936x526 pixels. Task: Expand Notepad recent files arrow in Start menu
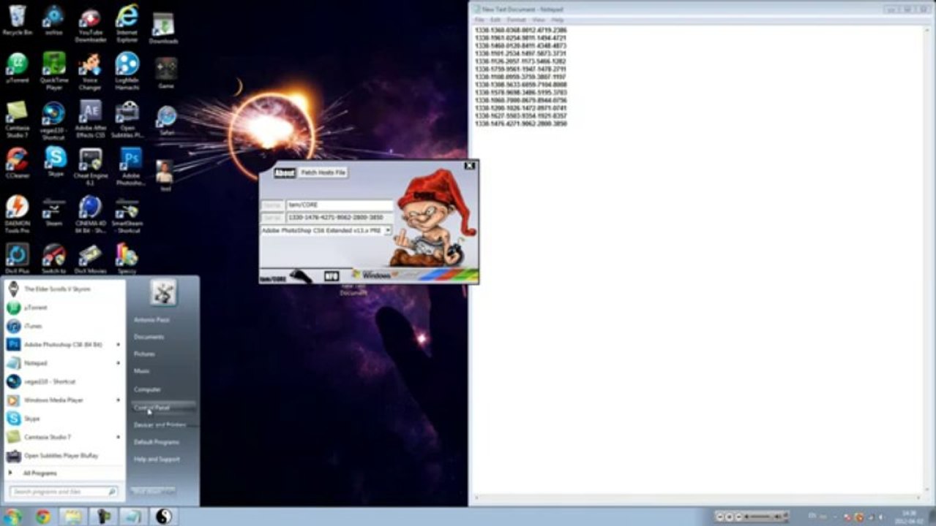(x=118, y=363)
